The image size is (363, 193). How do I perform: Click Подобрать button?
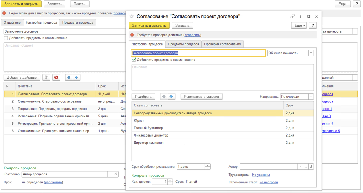point(143,97)
